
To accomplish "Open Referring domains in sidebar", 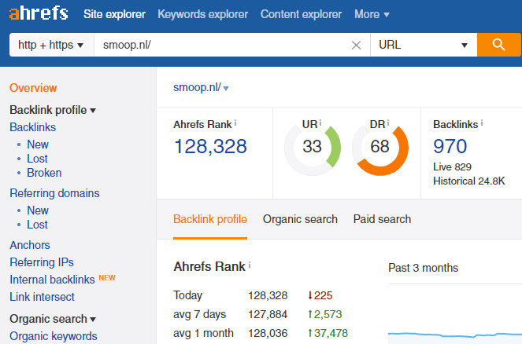I will coord(54,193).
